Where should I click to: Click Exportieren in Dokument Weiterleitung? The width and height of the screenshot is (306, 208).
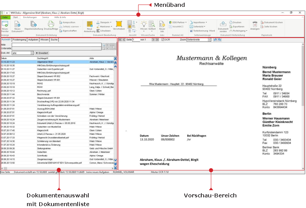coord(237,27)
